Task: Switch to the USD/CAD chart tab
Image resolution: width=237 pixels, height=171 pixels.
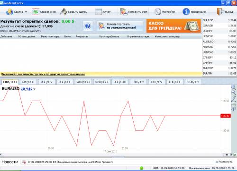Action: (x=120, y=82)
